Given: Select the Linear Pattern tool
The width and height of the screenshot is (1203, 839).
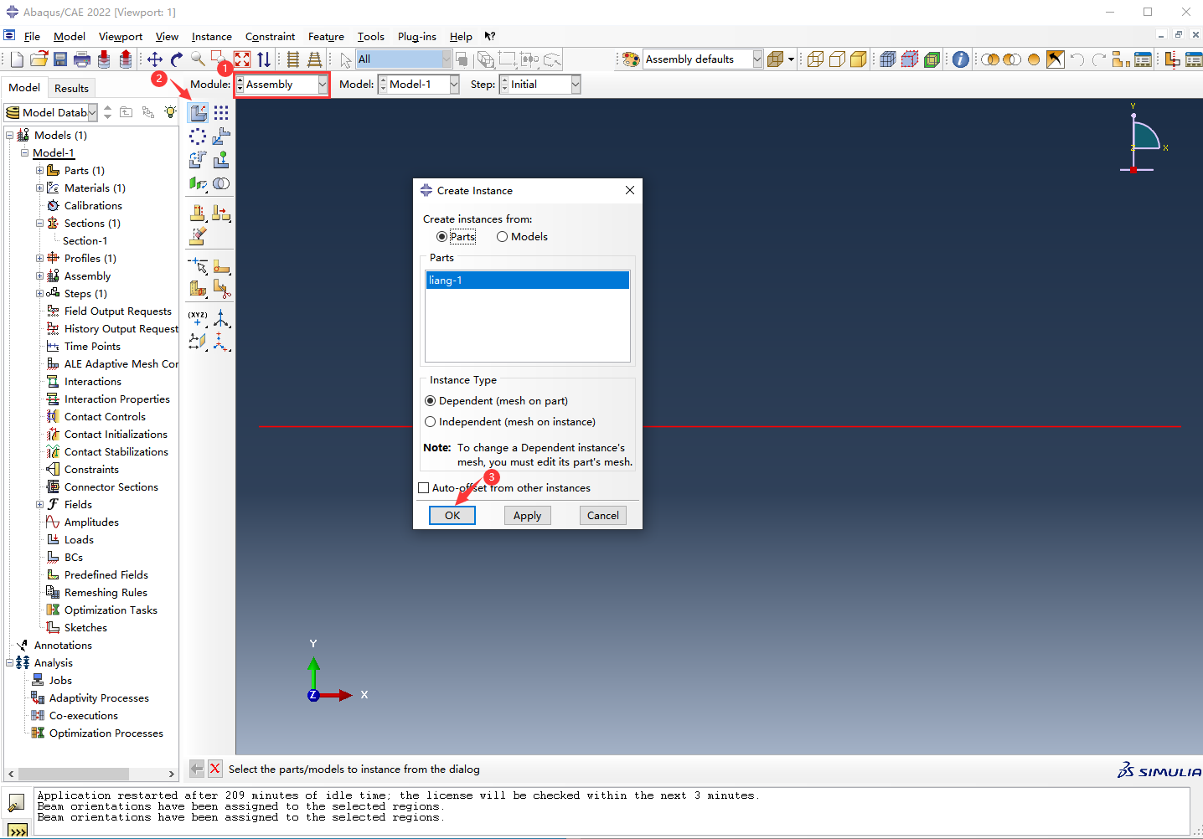Looking at the screenshot, I should [x=221, y=113].
